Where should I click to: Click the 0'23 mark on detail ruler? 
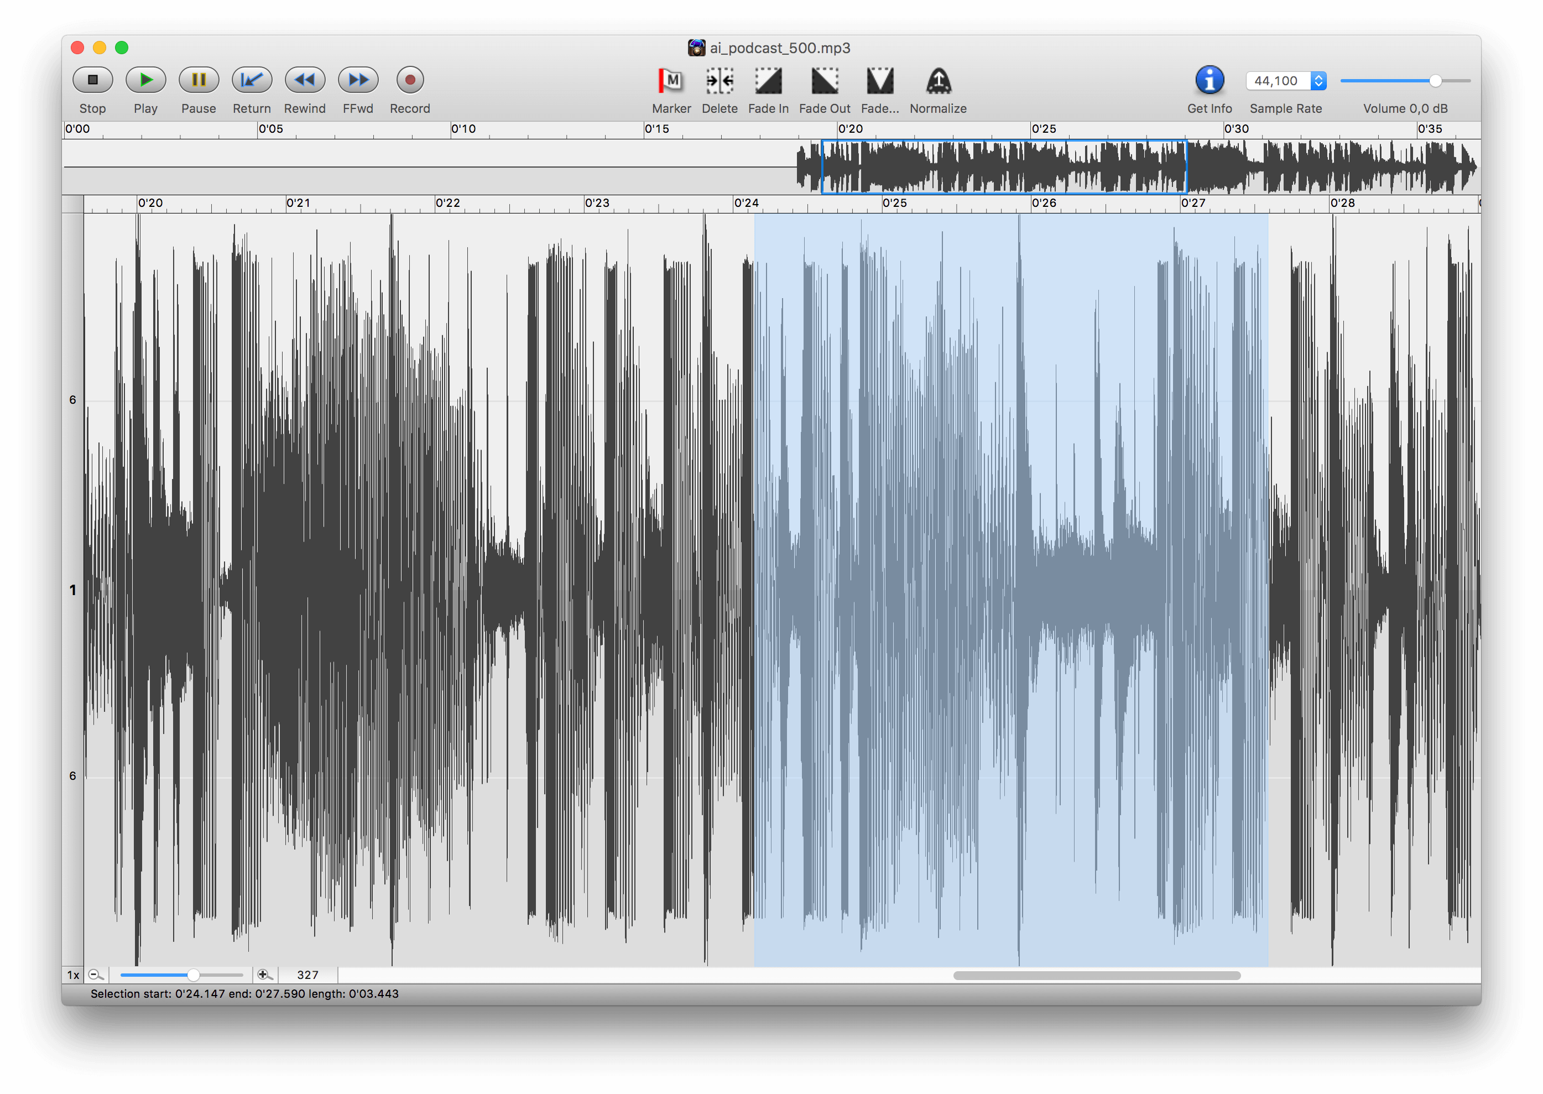[597, 203]
